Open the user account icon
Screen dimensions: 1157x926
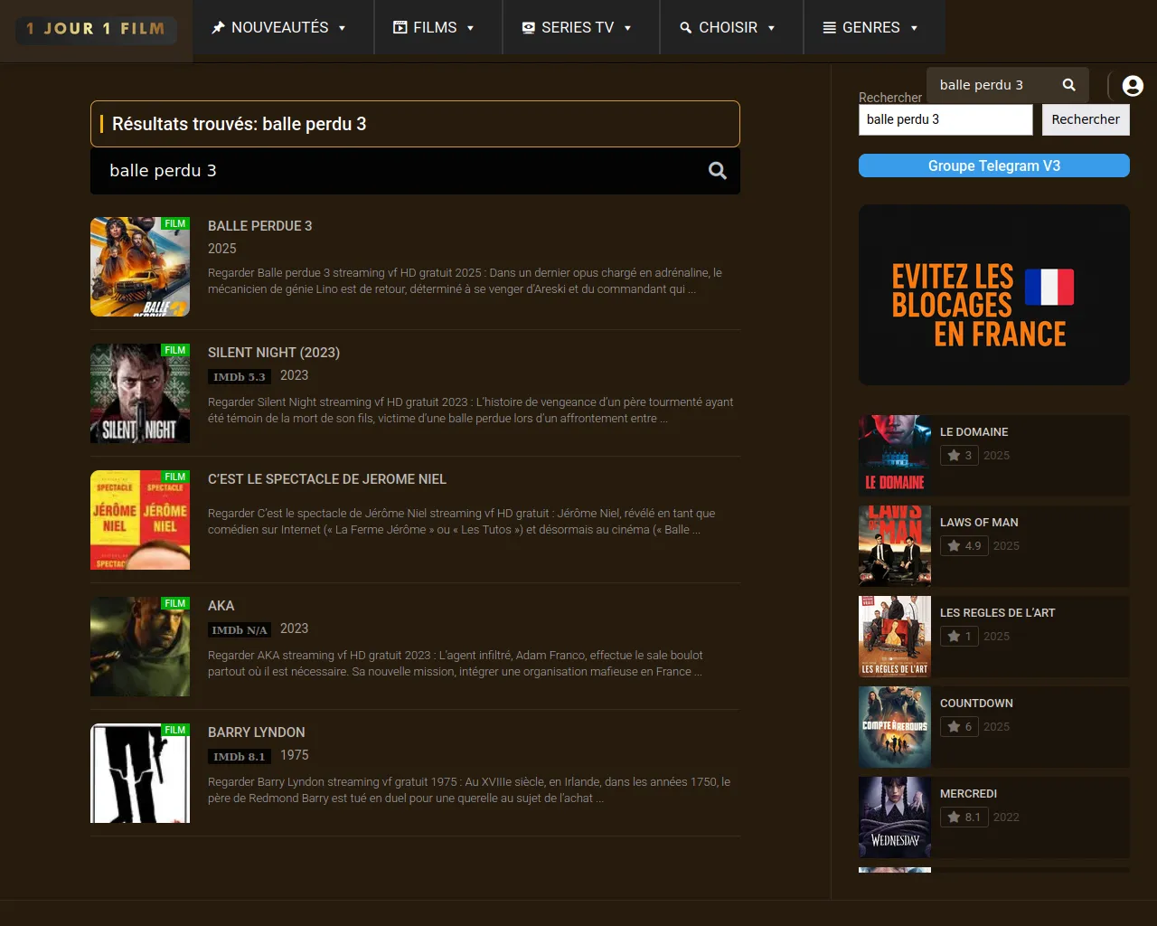tap(1133, 86)
